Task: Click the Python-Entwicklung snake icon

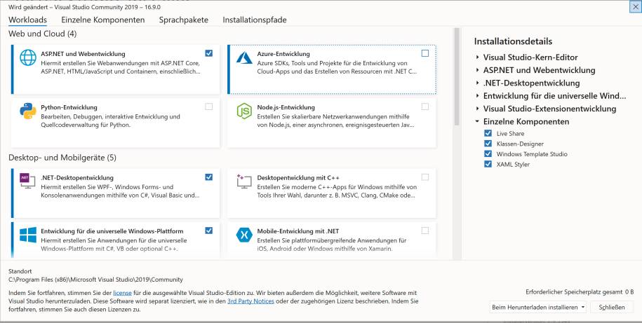Action: (x=28, y=111)
